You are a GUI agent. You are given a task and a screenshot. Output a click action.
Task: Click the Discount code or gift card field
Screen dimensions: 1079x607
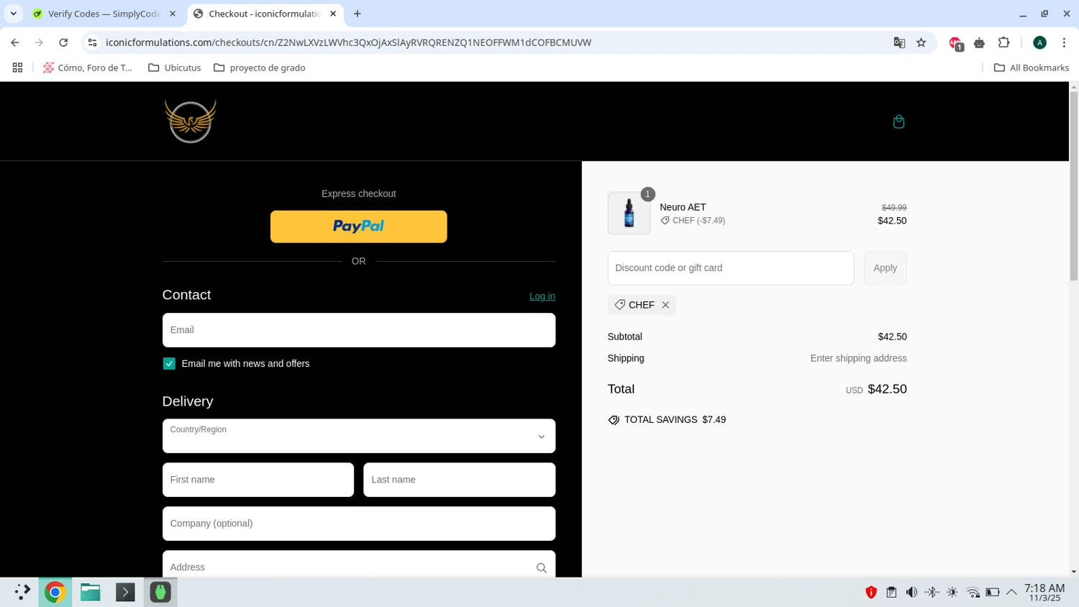(731, 268)
